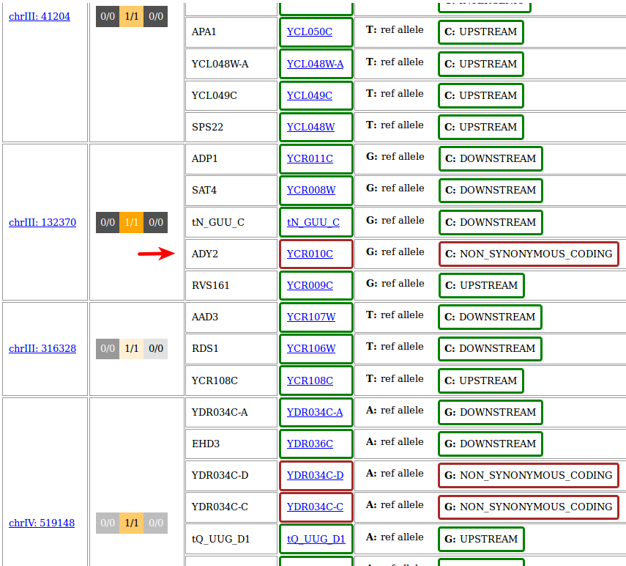Click the 1/1 genotype for chrIV: 519148
This screenshot has height=566, width=626.
point(131,523)
